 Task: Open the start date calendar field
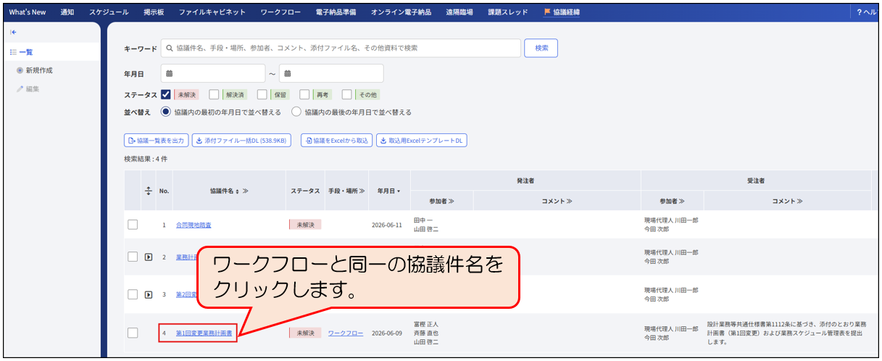pyautogui.click(x=213, y=73)
